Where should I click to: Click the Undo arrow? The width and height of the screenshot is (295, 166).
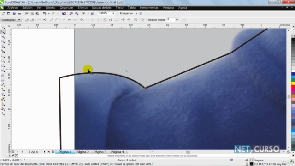44,13
